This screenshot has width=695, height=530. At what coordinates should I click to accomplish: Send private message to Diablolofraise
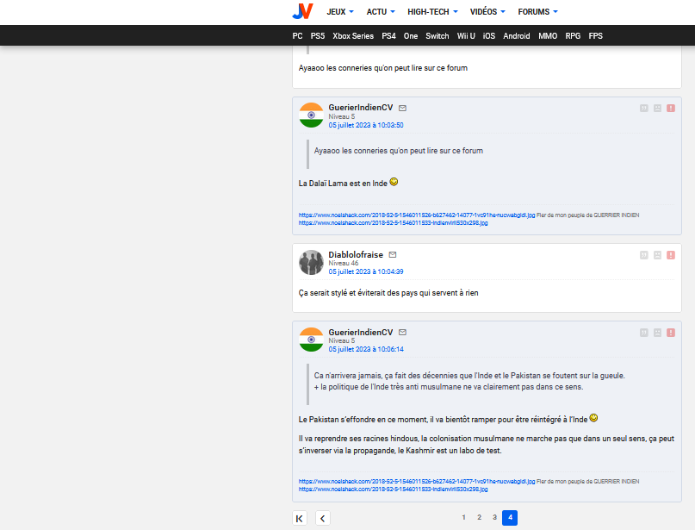[x=392, y=254]
